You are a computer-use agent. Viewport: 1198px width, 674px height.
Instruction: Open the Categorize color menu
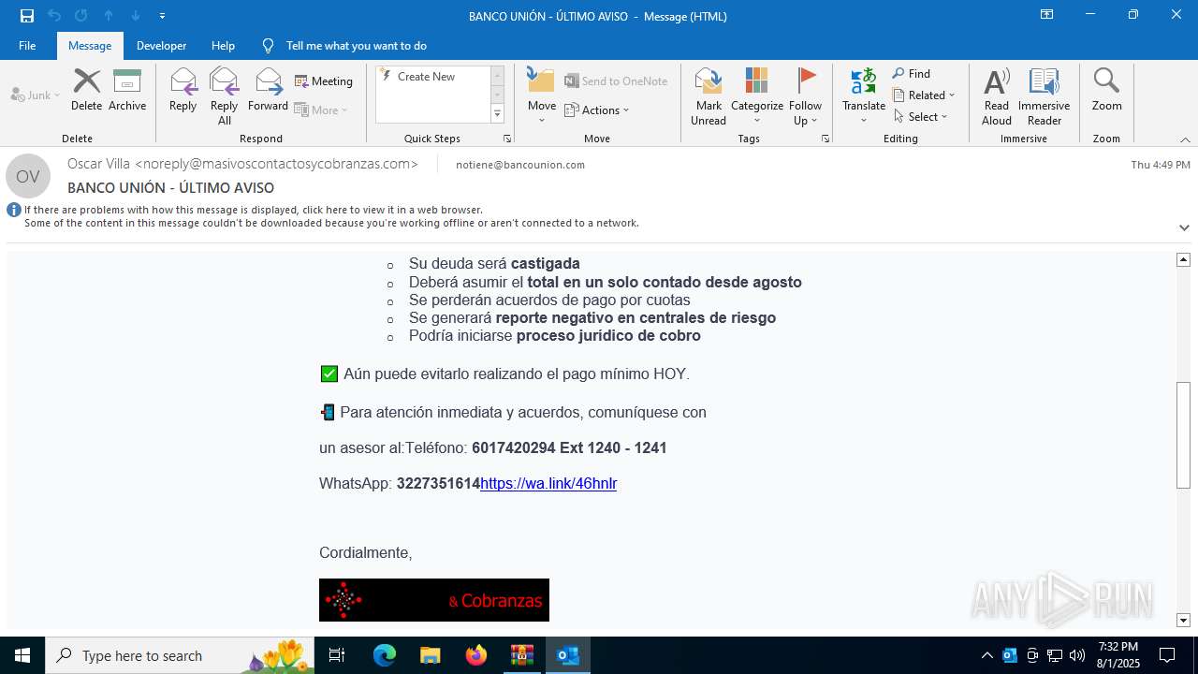point(757,96)
